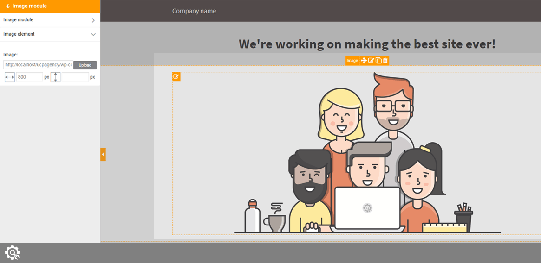Click the horizontal width arrow icon
Image resolution: width=541 pixels, height=263 pixels.
[x=10, y=77]
